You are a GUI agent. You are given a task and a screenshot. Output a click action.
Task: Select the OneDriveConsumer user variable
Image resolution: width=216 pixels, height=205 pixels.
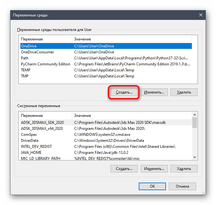point(37,52)
